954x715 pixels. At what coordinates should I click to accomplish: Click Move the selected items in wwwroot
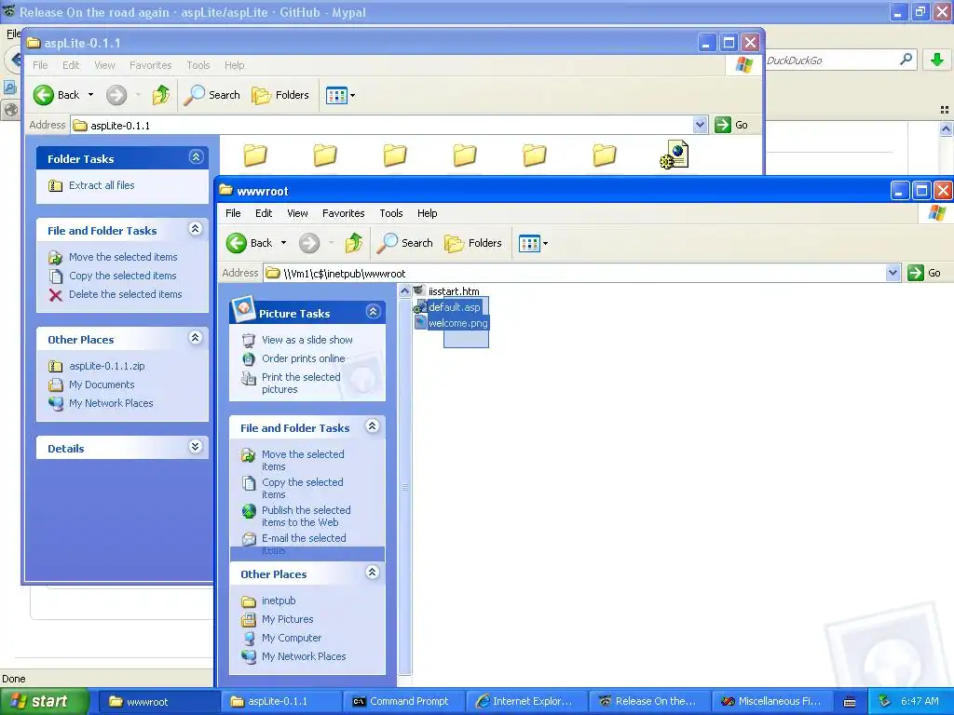(303, 460)
